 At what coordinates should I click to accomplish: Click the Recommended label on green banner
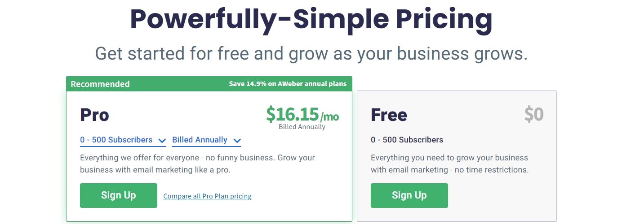(100, 84)
